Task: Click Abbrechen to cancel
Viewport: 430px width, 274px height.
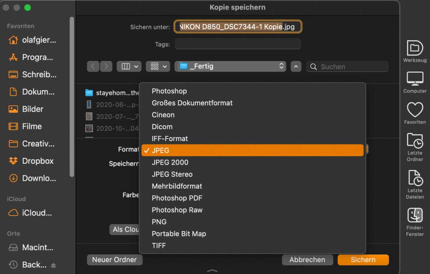Action: (307, 260)
